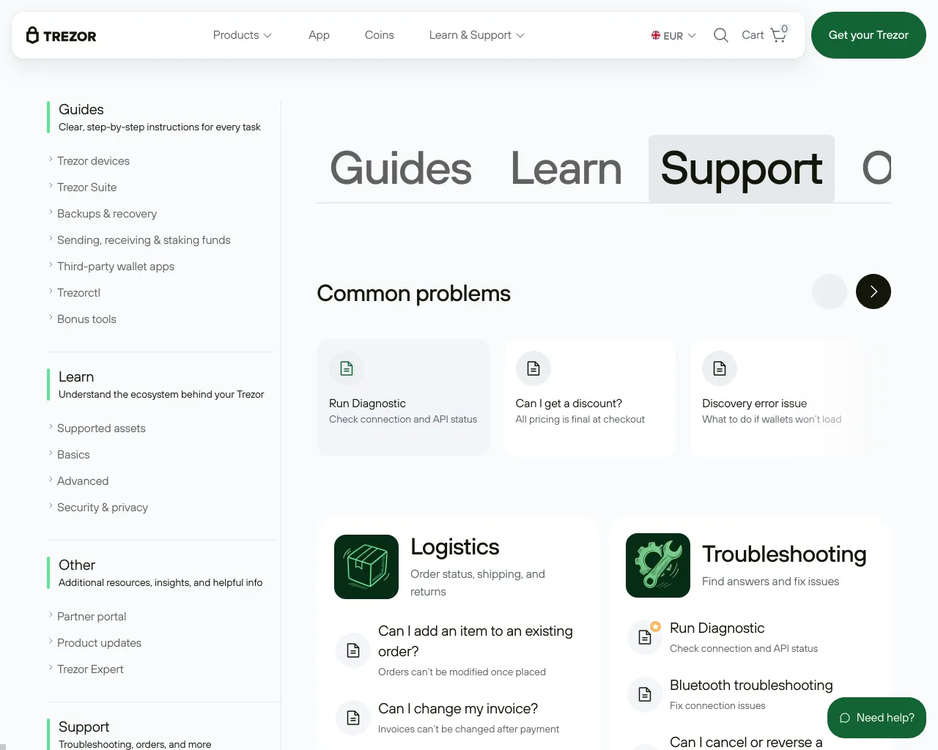This screenshot has width=938, height=750.
Task: Open 'Run Diagnostic' in Troubleshooting list
Action: tap(717, 628)
